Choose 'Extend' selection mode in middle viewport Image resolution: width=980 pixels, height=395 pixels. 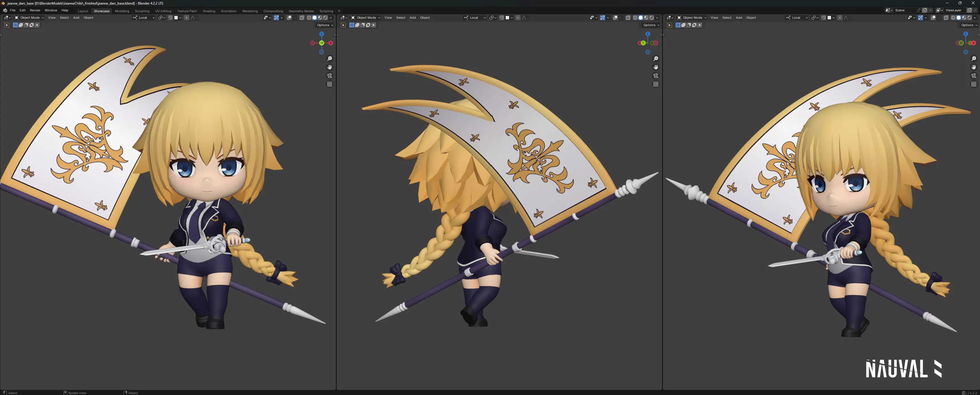tap(357, 25)
